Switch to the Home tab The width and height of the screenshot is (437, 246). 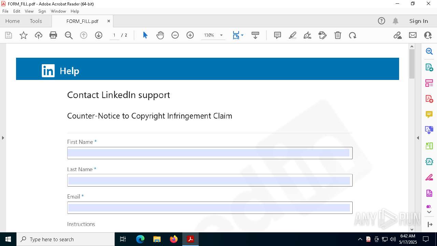[x=13, y=21]
